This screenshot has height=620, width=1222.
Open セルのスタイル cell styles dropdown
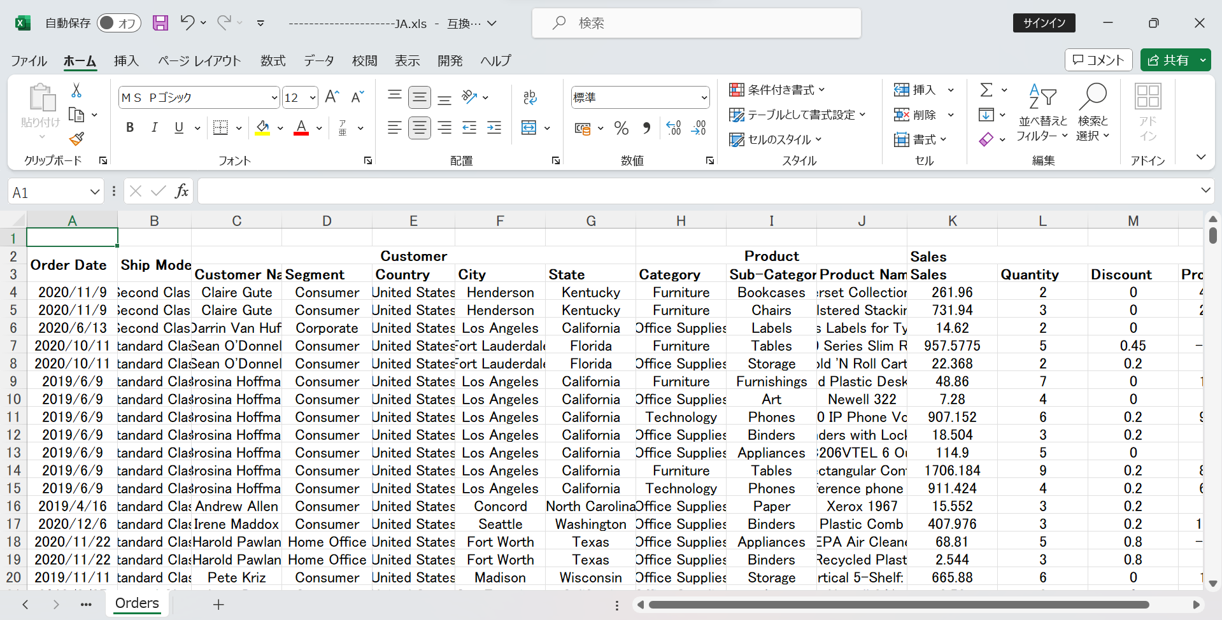point(776,139)
